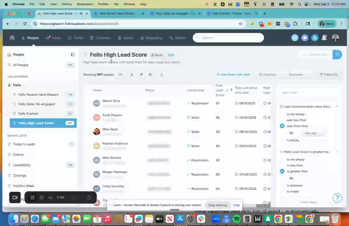Open Marvin Sims contact
The image size is (349, 226).
click(111, 101)
